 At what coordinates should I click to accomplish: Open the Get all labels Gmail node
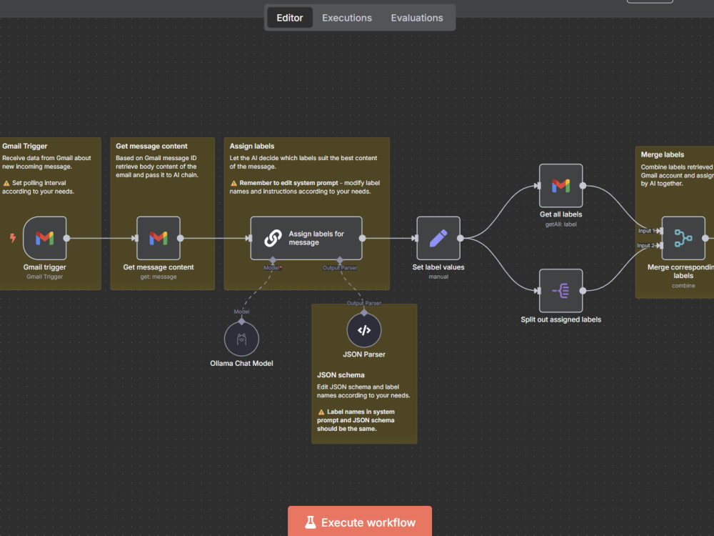pos(561,186)
